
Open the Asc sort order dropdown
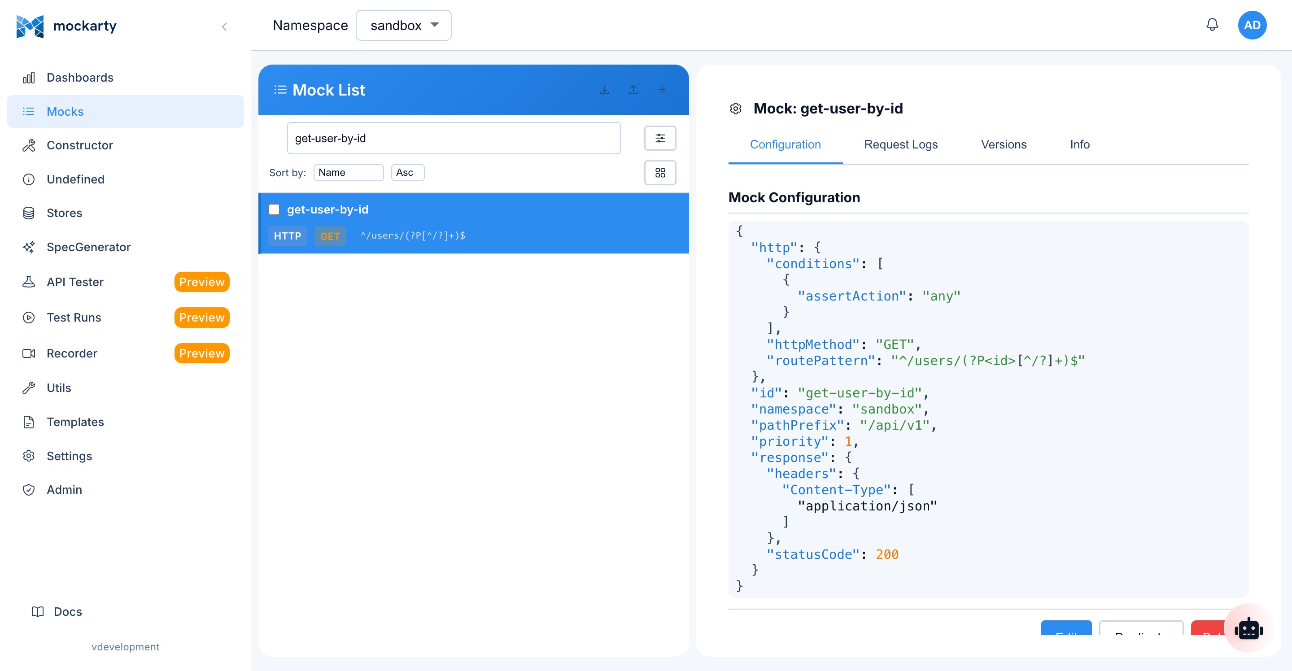(407, 173)
